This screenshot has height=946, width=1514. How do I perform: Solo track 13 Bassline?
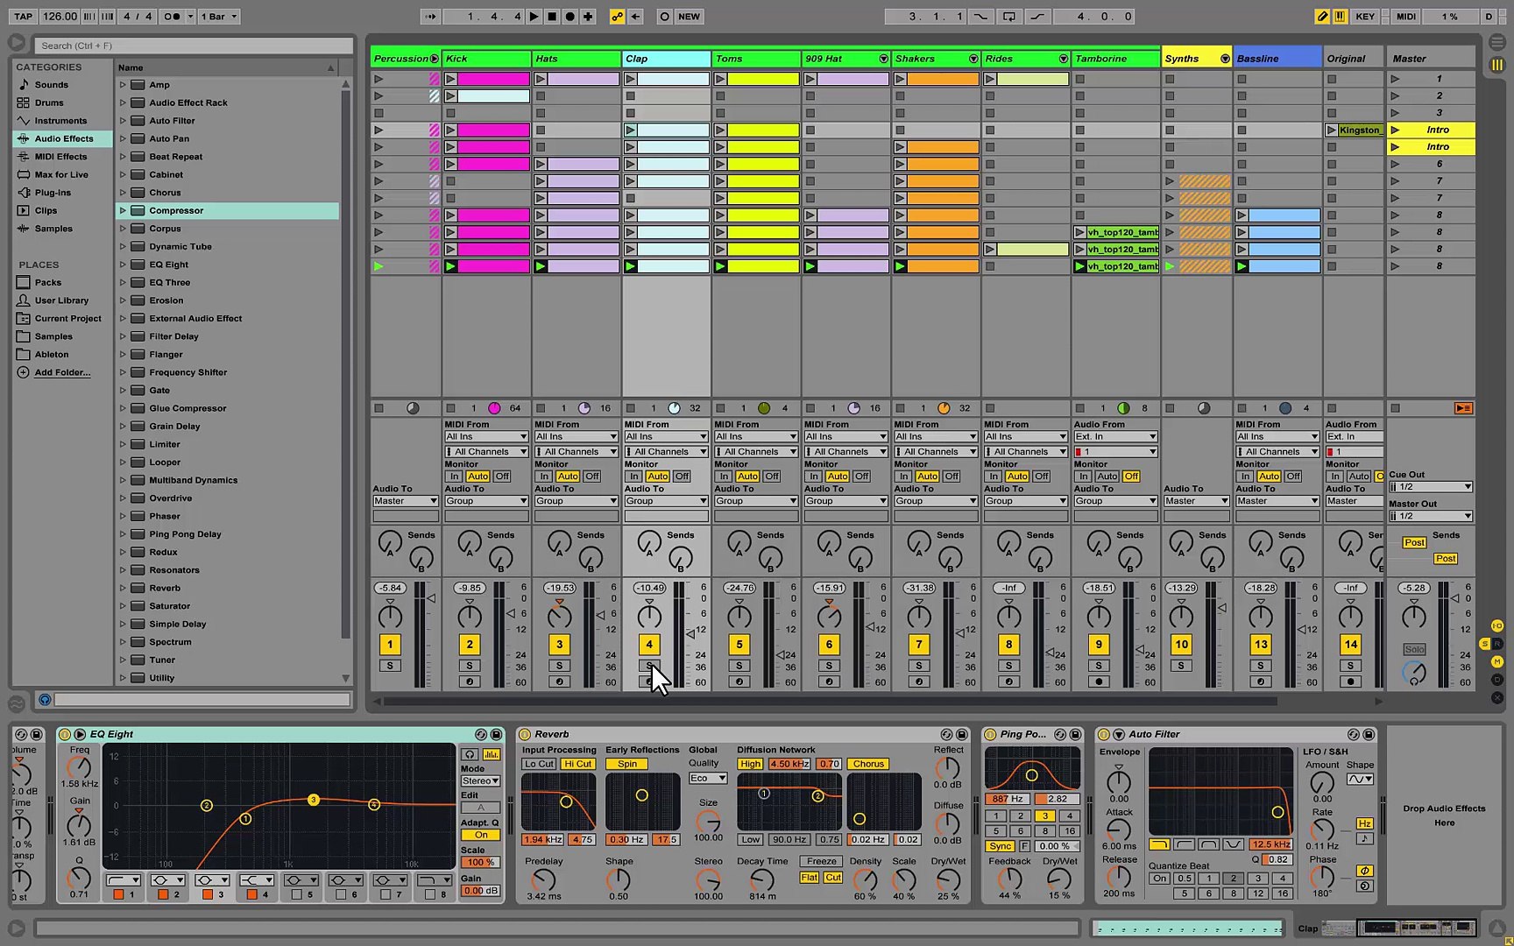pyautogui.click(x=1261, y=666)
